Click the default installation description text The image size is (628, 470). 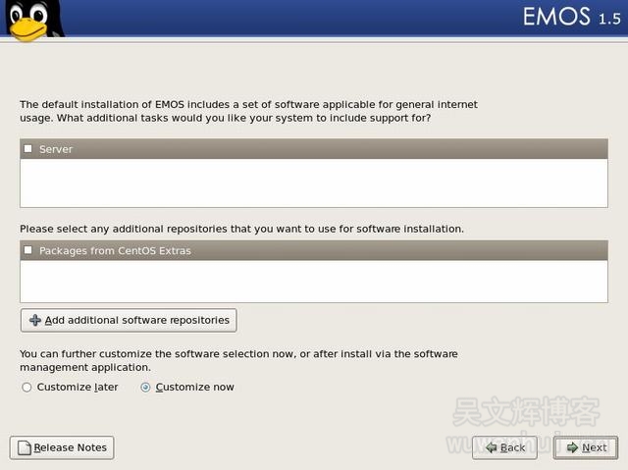248,111
